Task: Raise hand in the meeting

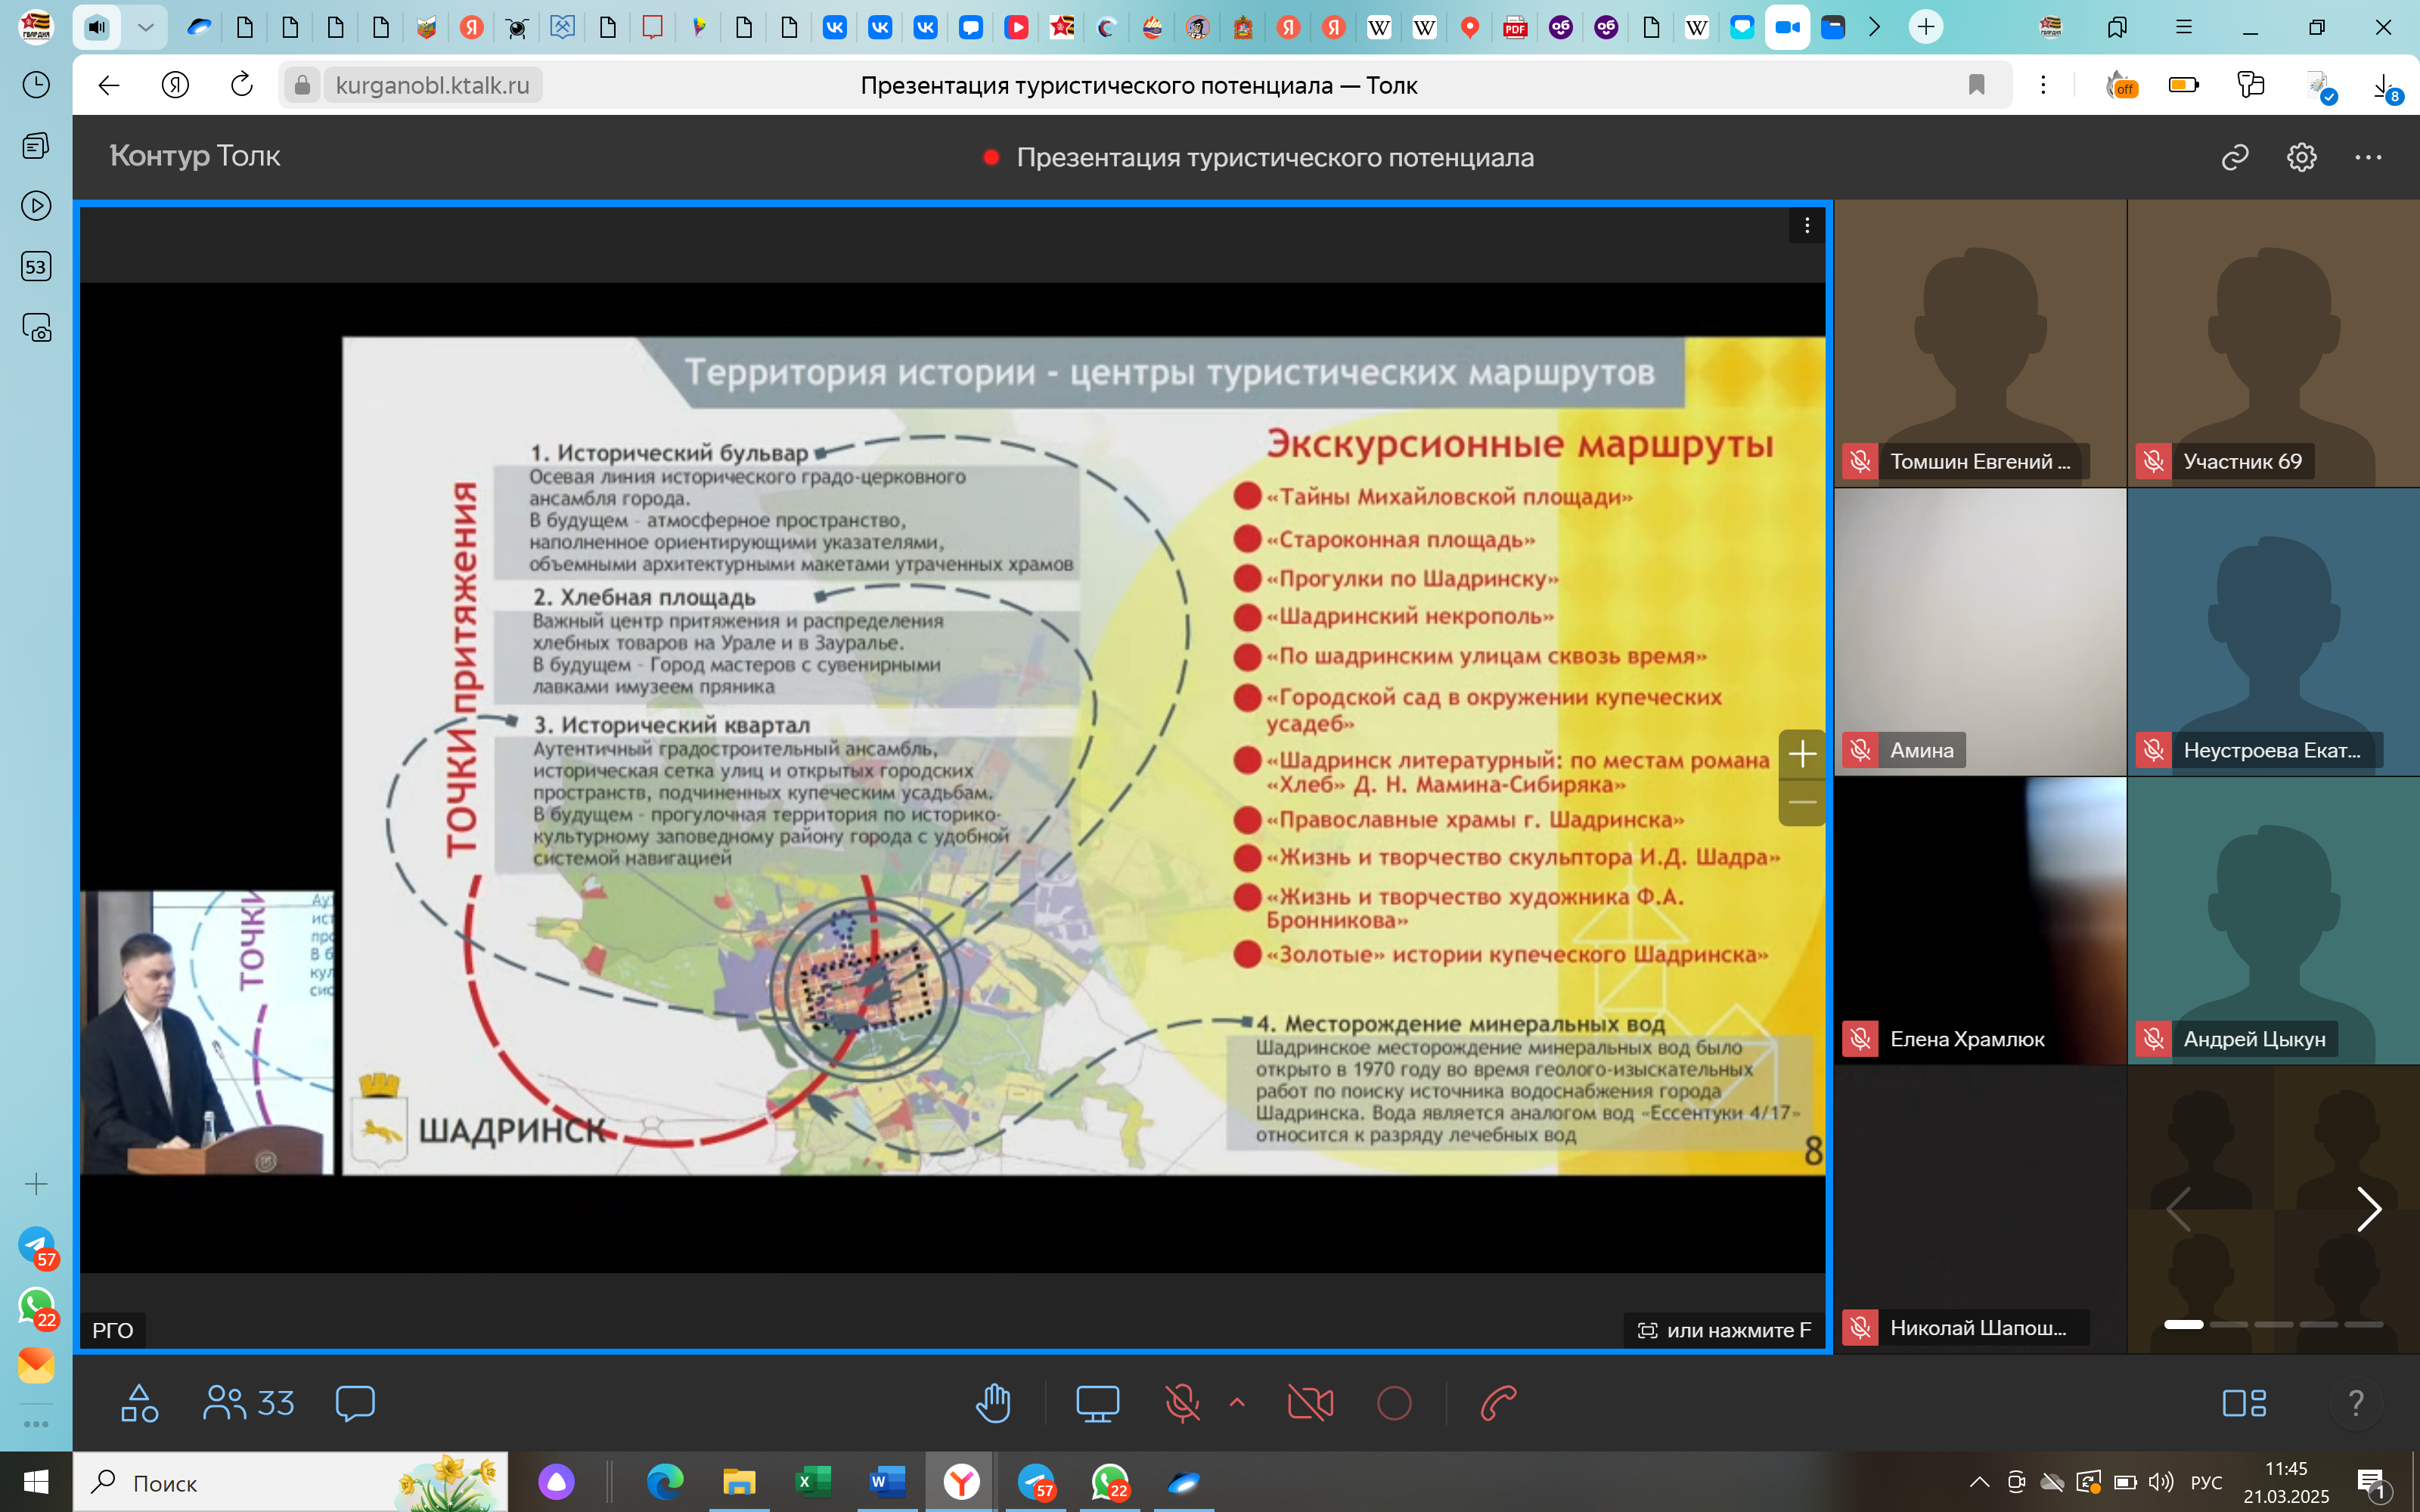Action: coord(993,1403)
